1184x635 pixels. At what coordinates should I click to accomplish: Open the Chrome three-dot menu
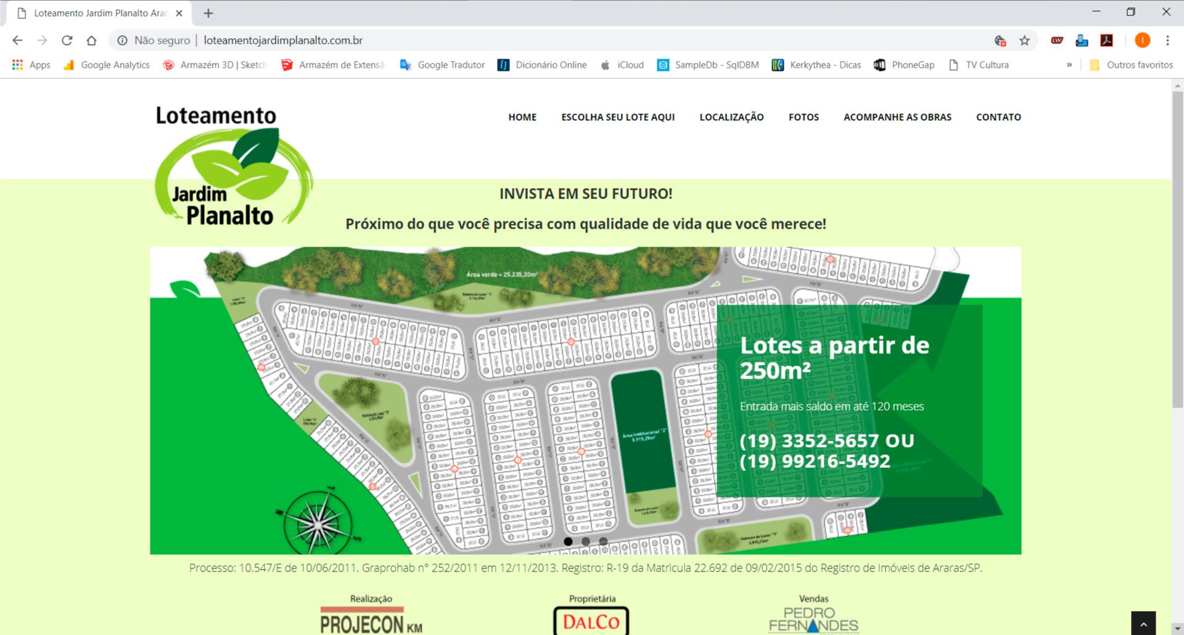[x=1167, y=41]
